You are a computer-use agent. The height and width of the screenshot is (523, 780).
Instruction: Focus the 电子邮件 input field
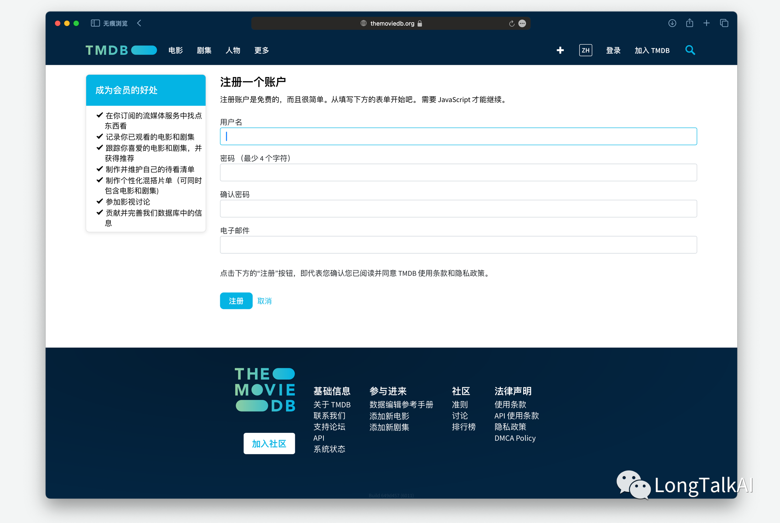coord(458,245)
